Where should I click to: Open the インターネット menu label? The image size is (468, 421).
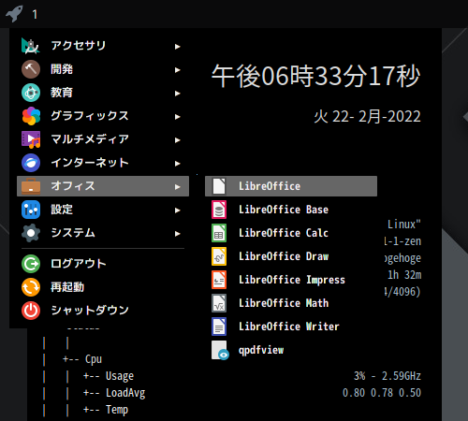tap(90, 163)
